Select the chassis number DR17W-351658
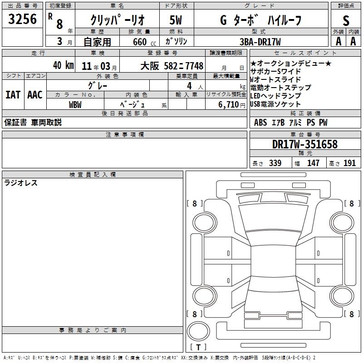The width and height of the screenshot is (363, 363). click(305, 145)
